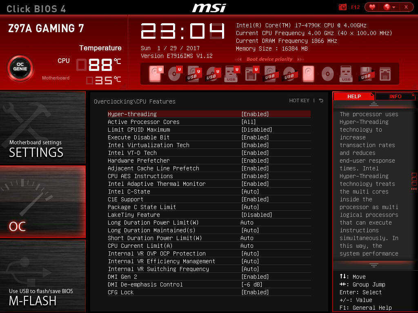Click right arrows beside Boot device priority
Viewport: 418px width, 313px height.
(300, 59)
